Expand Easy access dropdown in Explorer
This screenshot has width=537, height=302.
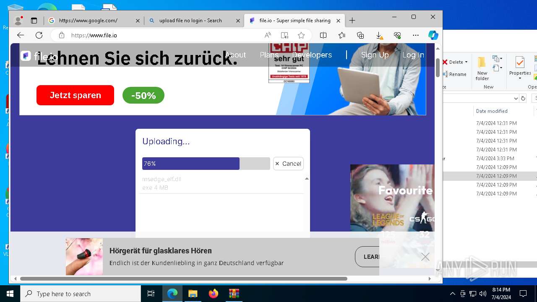tap(498, 68)
